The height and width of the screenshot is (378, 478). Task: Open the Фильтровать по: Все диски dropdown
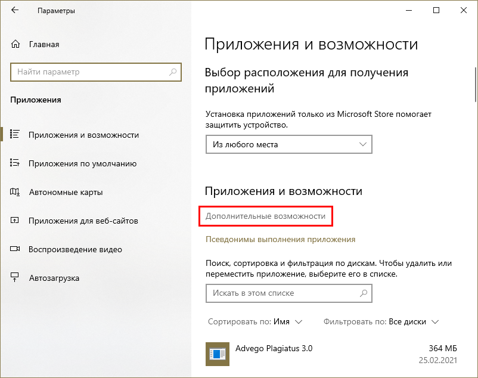[381, 321]
